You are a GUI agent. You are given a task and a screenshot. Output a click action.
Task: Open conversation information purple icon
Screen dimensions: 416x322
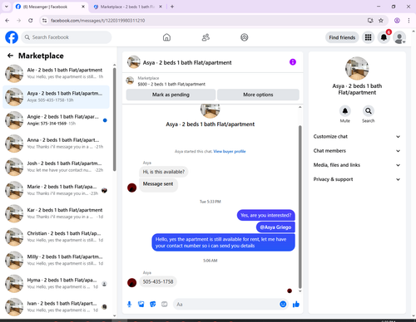click(293, 62)
